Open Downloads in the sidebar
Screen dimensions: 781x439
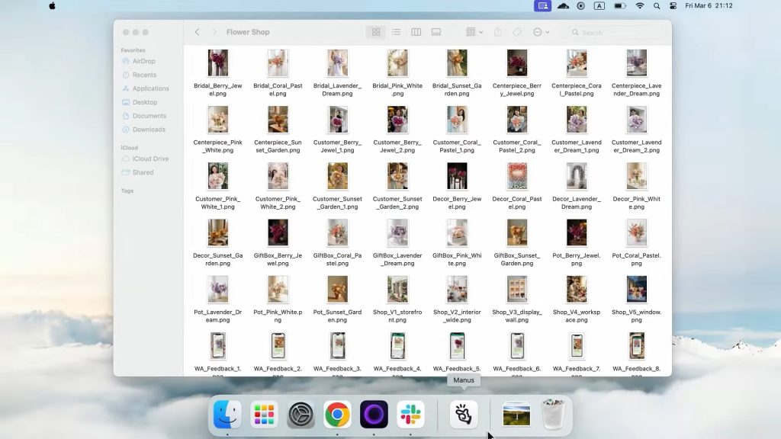pos(148,130)
